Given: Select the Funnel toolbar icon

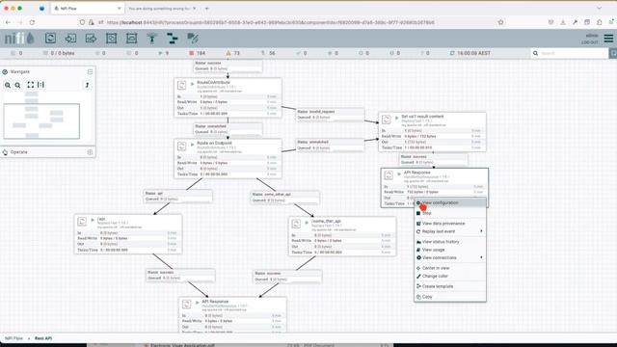Looking at the screenshot, I should pyautogui.click(x=152, y=39).
